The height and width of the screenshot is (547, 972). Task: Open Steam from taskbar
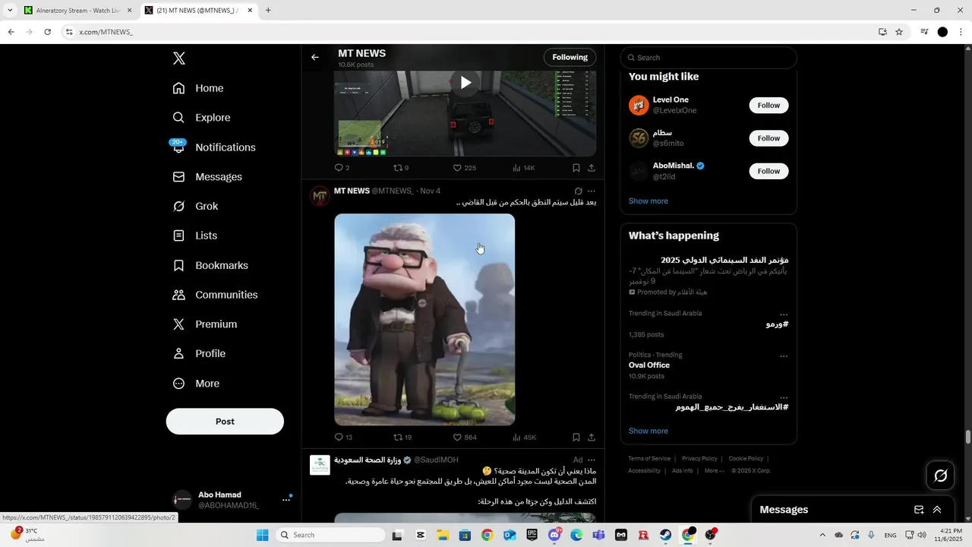click(x=666, y=535)
